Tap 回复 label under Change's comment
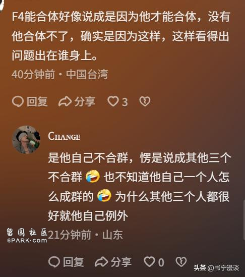Screen dimensions: 245x277 pos(74,262)
